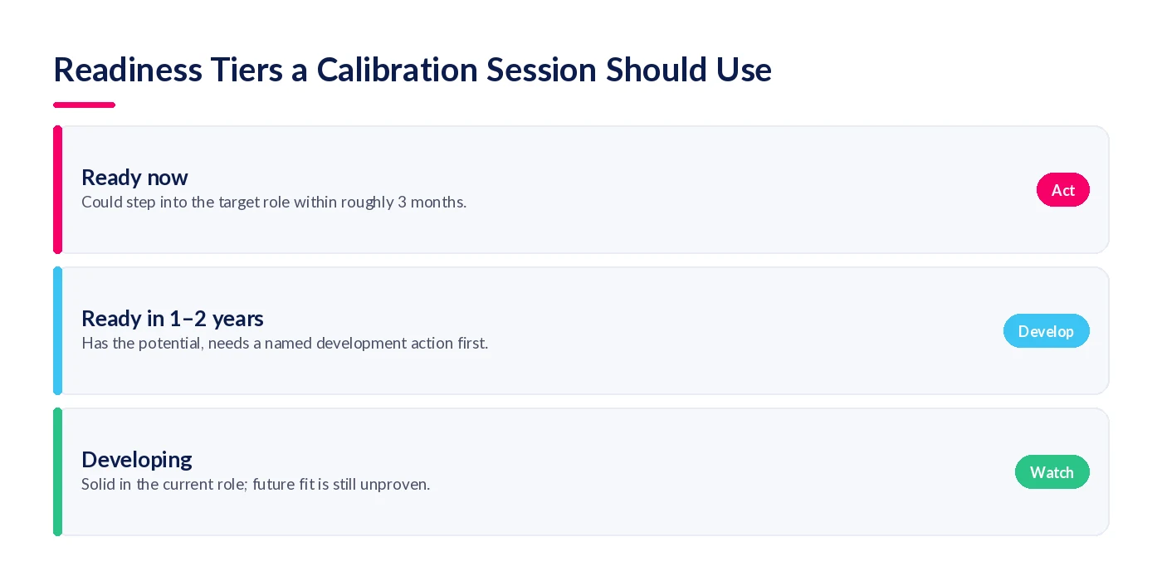Select the Ready in 1–2 years card background
The width and height of the screenshot is (1162, 581).
[581, 331]
